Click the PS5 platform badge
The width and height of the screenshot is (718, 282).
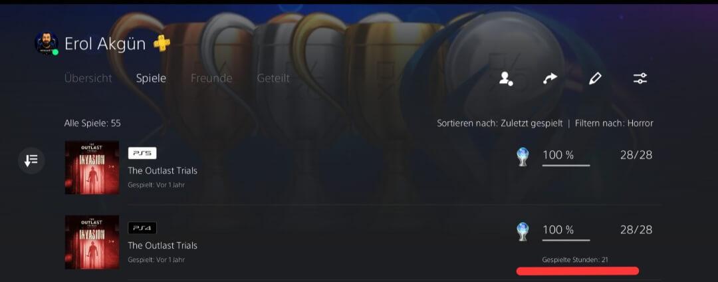pos(142,153)
